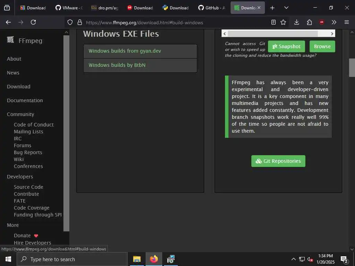Go forward with the forward arrow
355x266 pixels.
21,22
